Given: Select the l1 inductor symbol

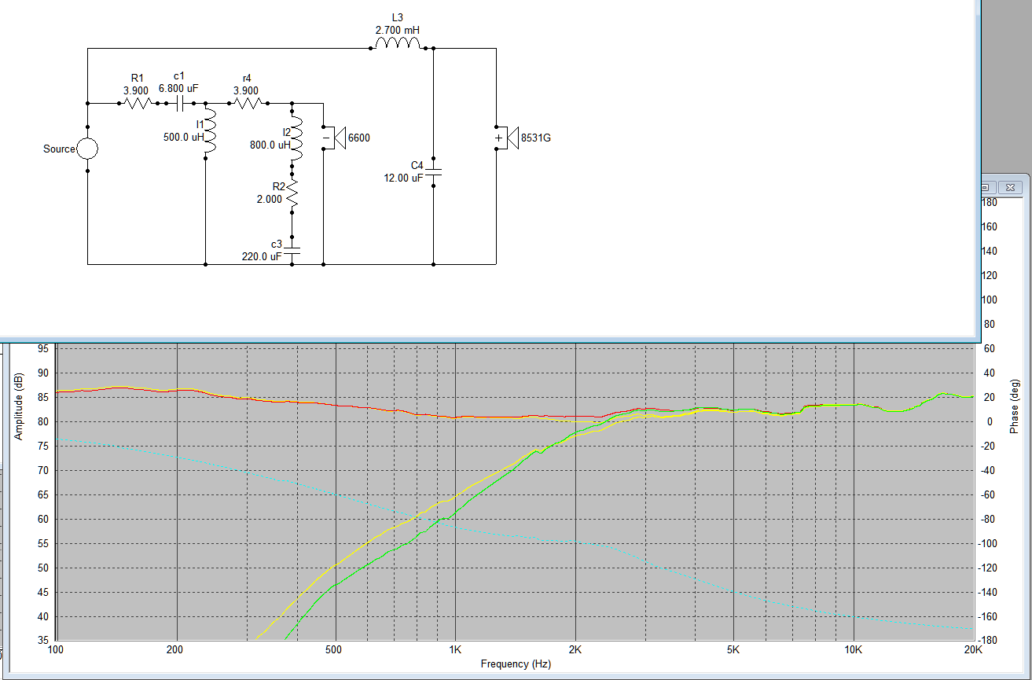Looking at the screenshot, I should (x=210, y=132).
